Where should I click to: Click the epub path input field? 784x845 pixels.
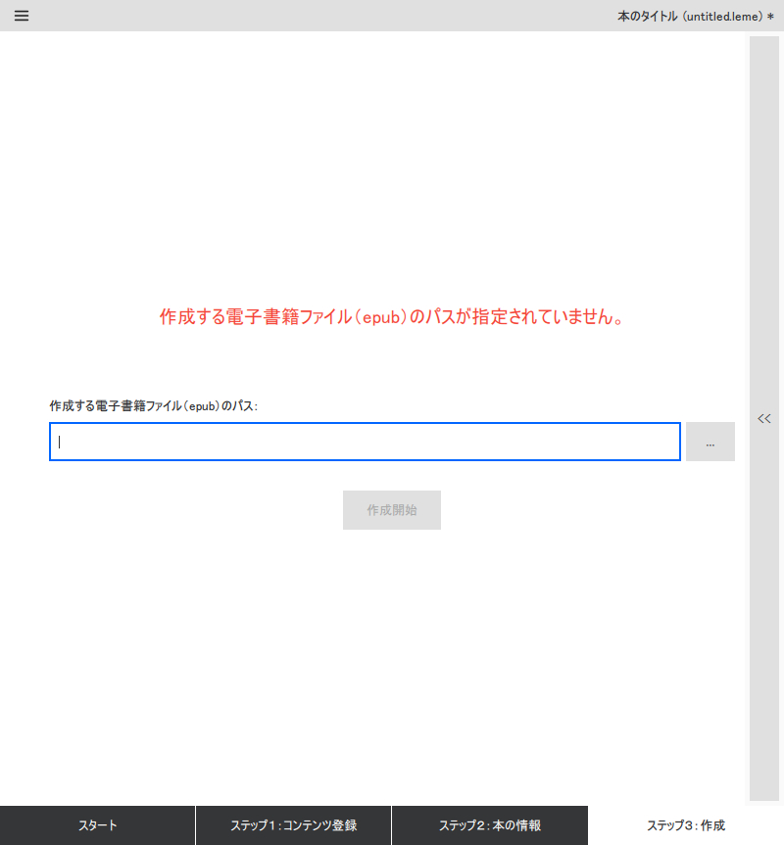click(365, 442)
